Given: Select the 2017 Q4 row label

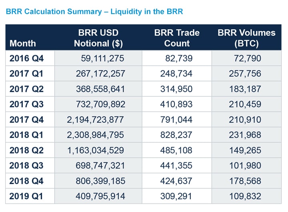Looking at the screenshot, I should [26, 120].
